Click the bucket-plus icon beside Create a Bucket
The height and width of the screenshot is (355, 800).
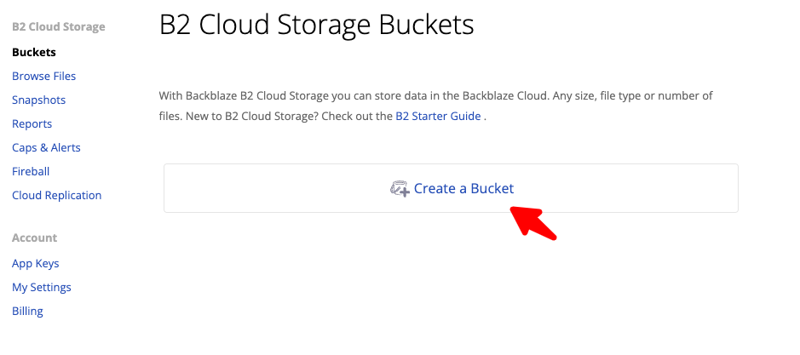click(x=400, y=189)
